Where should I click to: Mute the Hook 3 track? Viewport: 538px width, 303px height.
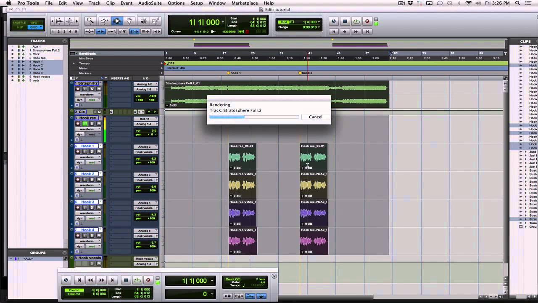[99, 207]
